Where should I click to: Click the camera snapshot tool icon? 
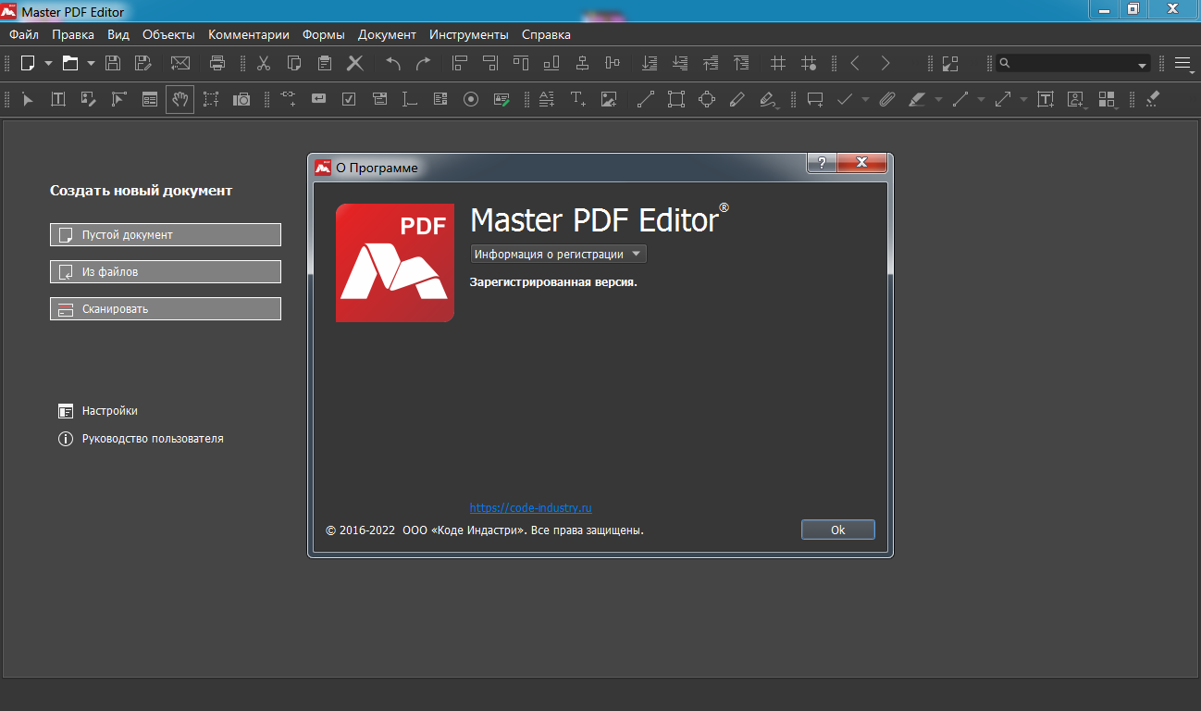[x=241, y=99]
